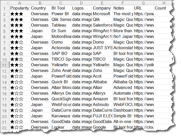Image resolution: width=181 pixels, height=139 pixels.
Task: Select column D header
Action: 82,3
